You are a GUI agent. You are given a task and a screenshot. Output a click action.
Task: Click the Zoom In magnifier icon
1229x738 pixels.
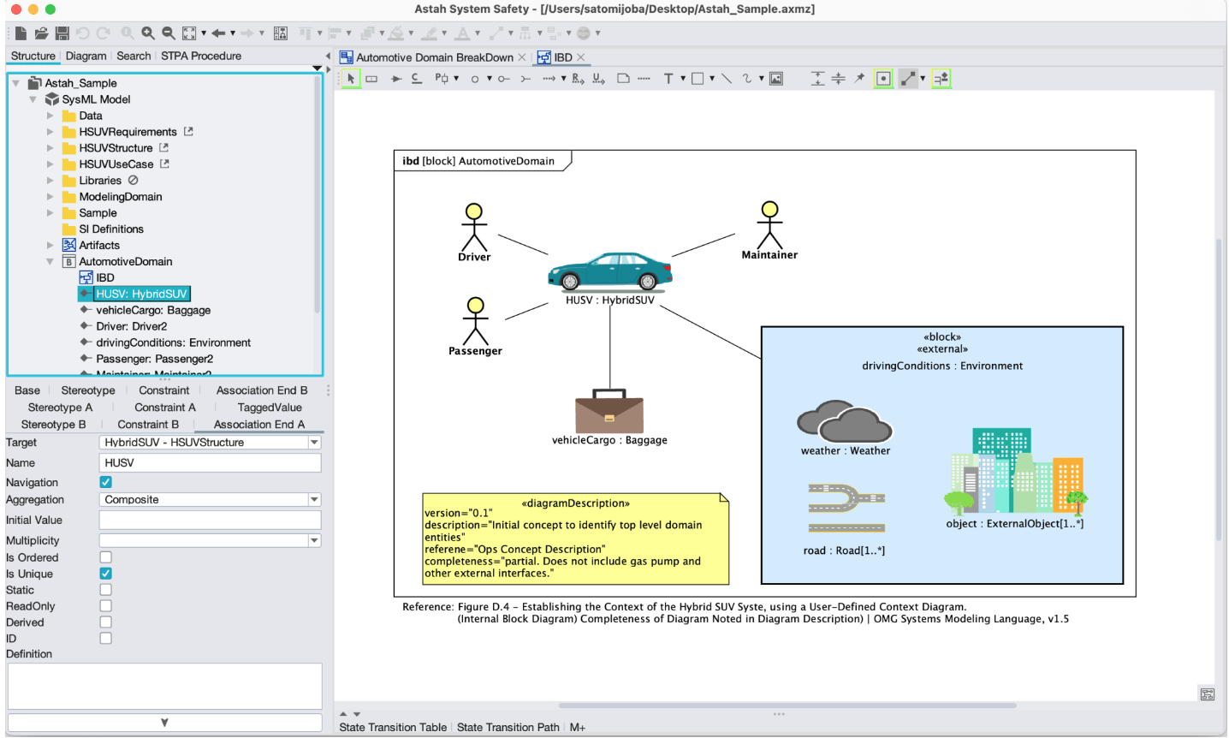(x=147, y=33)
